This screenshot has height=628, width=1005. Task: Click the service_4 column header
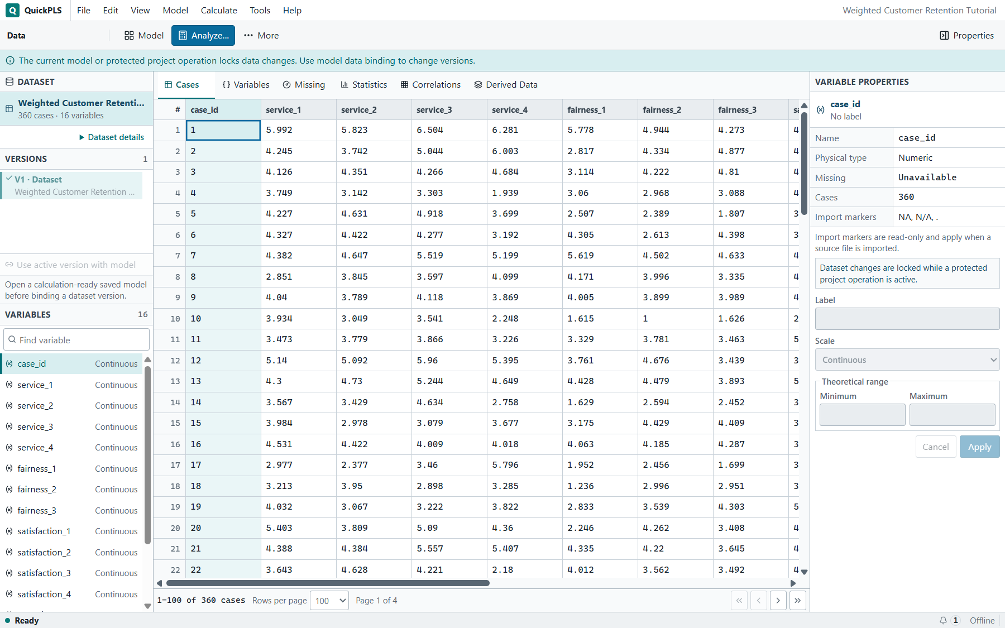click(x=524, y=109)
